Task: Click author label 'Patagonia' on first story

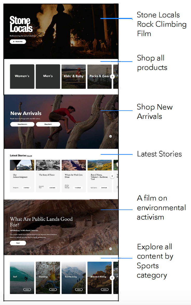Action: click(16, 188)
